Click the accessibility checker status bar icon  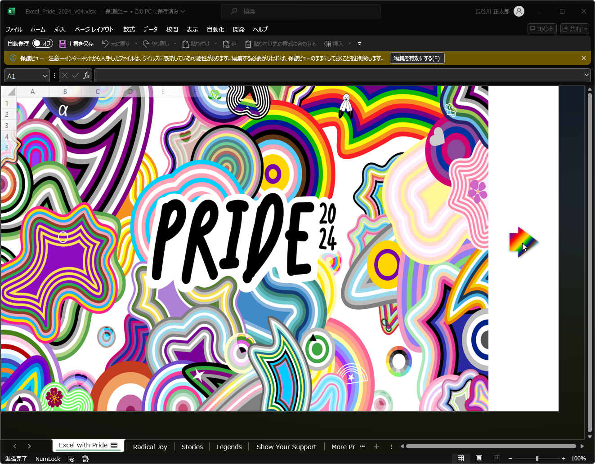click(x=85, y=459)
